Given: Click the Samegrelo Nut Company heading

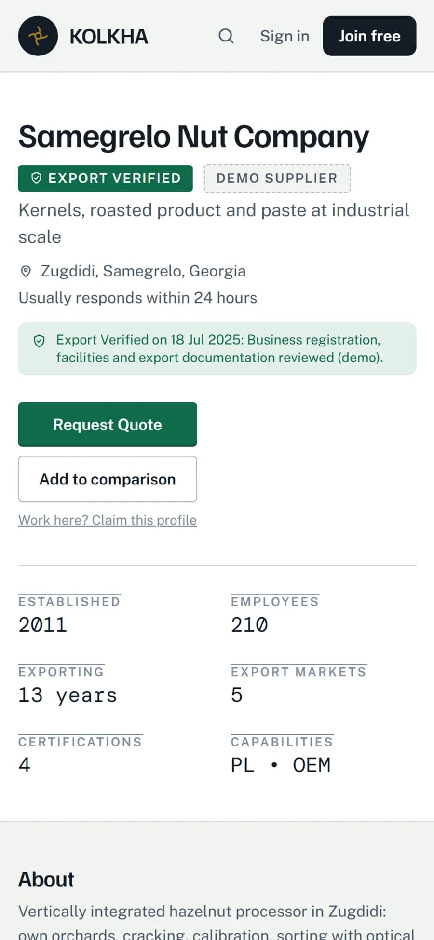Looking at the screenshot, I should pos(194,137).
